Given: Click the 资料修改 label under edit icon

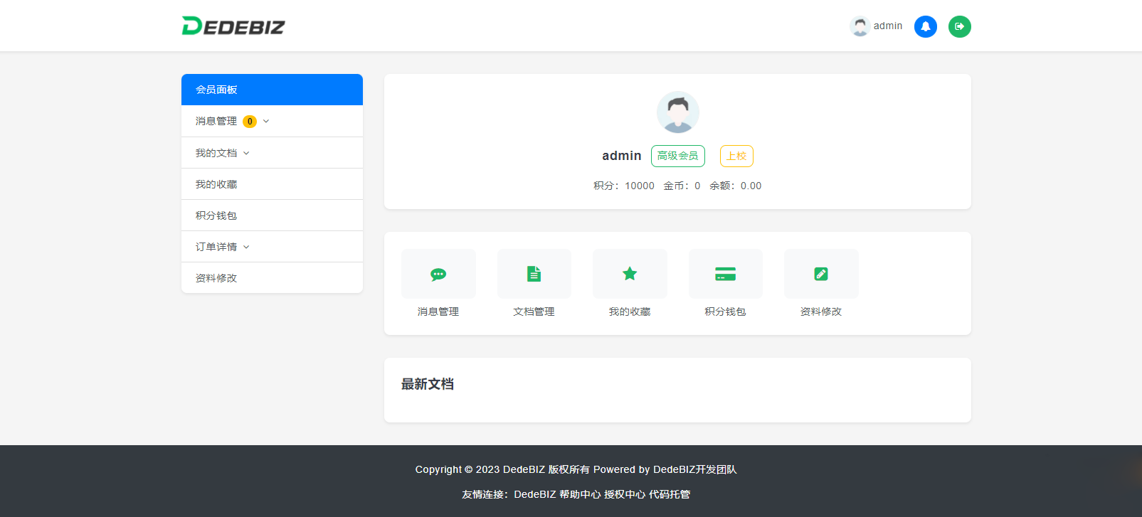Looking at the screenshot, I should click(821, 311).
